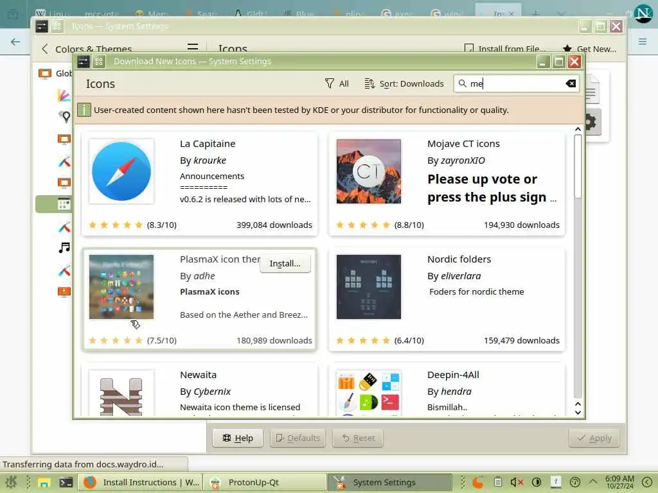The width and height of the screenshot is (658, 493).
Task: Install the PlasmaX icon theme
Action: 285,263
